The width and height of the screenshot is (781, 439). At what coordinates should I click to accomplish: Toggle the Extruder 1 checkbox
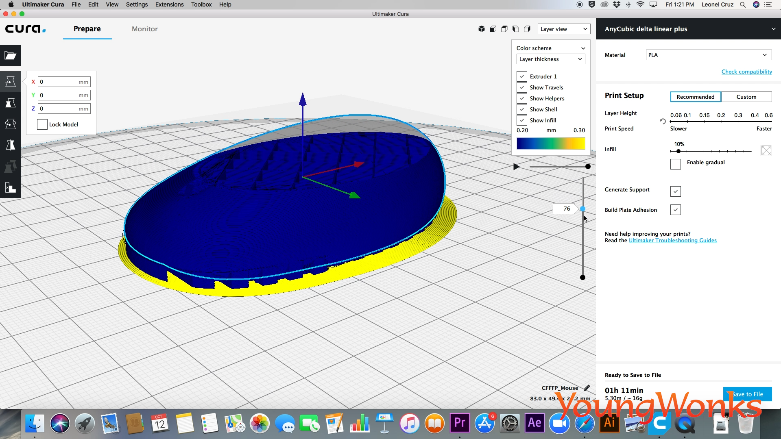[x=522, y=76]
